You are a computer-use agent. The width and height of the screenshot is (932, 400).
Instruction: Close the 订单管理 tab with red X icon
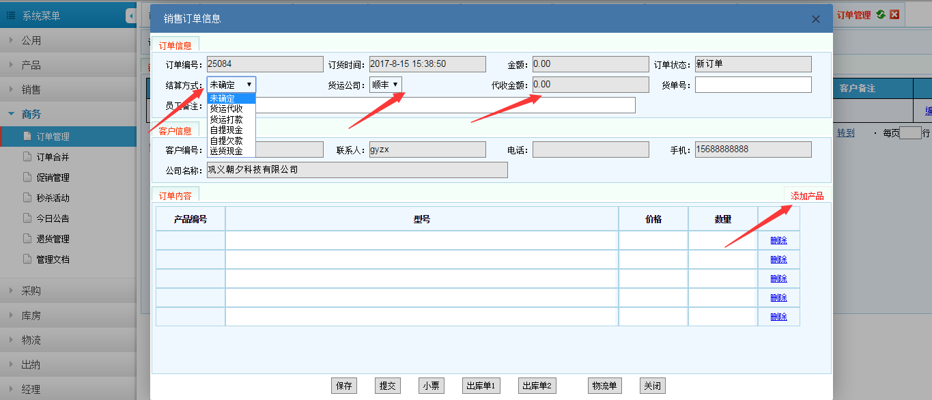(894, 14)
